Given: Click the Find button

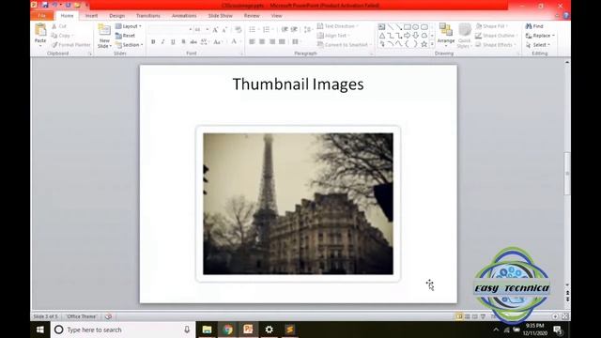Looking at the screenshot, I should (x=534, y=26).
